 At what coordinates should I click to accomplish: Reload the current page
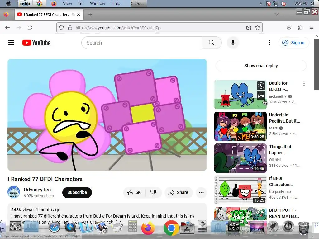point(30,28)
